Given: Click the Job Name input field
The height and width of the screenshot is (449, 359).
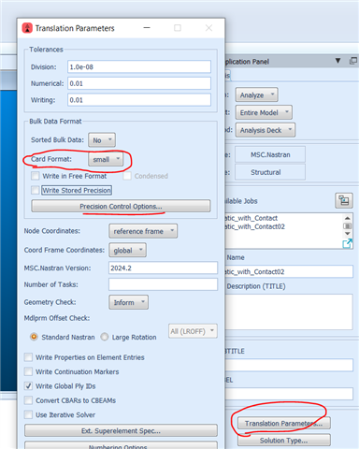Looking at the screenshot, I should (x=289, y=271).
